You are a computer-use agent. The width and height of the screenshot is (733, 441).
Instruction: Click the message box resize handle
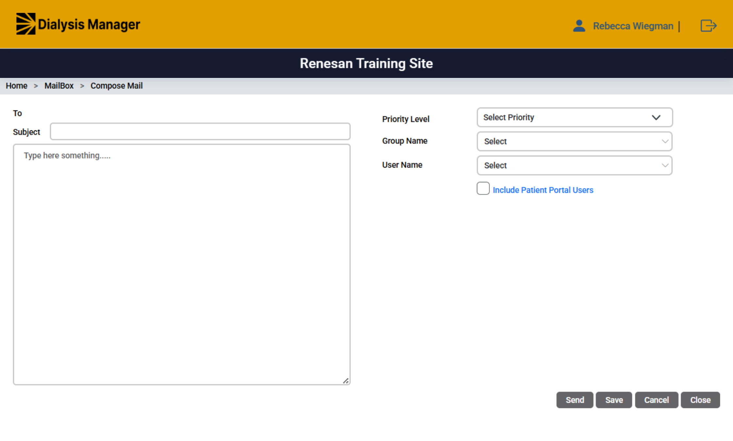tap(346, 381)
